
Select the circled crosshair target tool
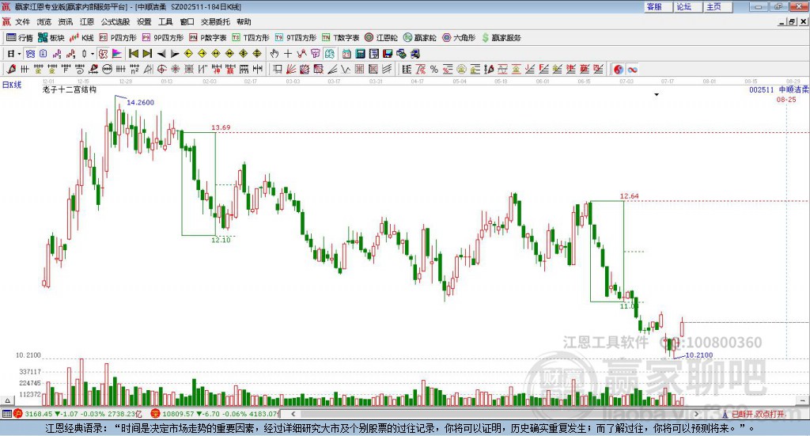point(161,69)
